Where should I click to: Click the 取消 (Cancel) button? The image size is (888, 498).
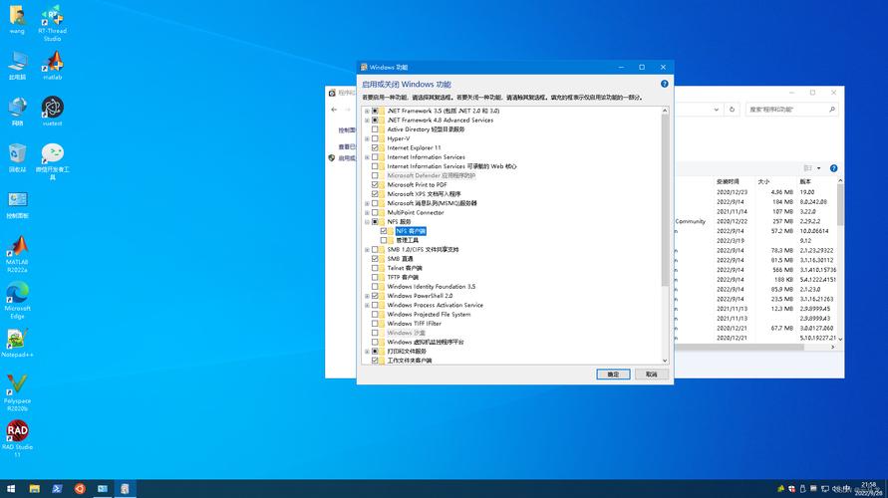click(651, 374)
